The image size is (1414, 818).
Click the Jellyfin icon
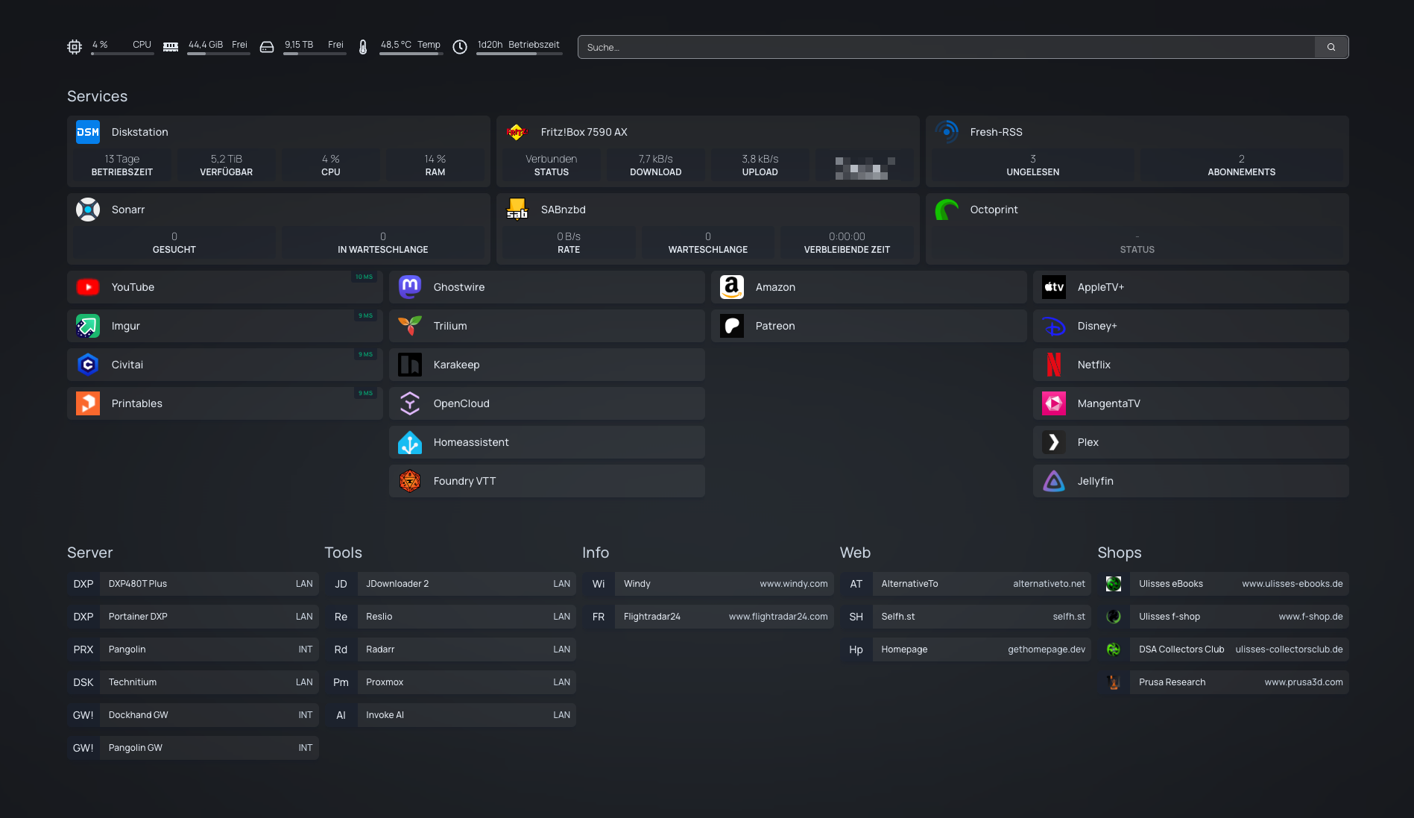click(1054, 481)
